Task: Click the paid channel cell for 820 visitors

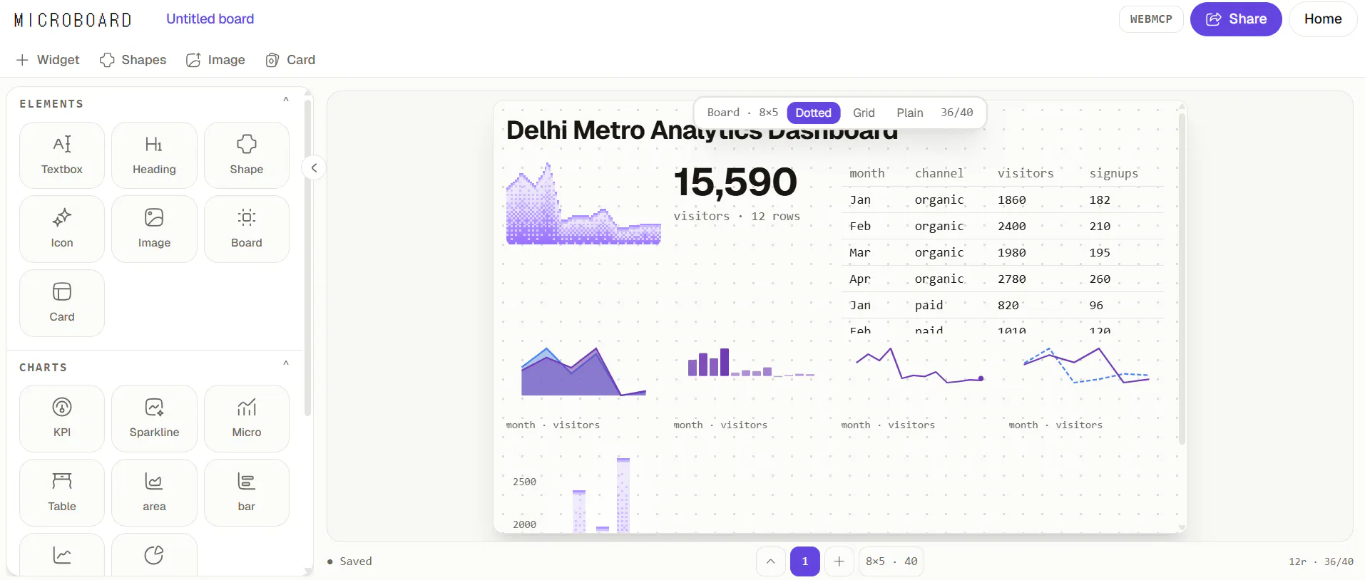Action: click(929, 306)
